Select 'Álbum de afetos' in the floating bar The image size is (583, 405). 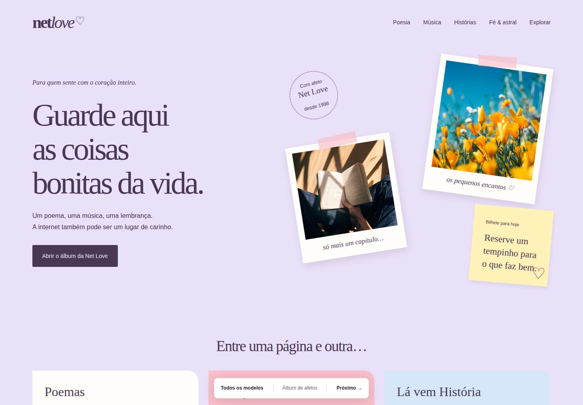click(x=300, y=388)
